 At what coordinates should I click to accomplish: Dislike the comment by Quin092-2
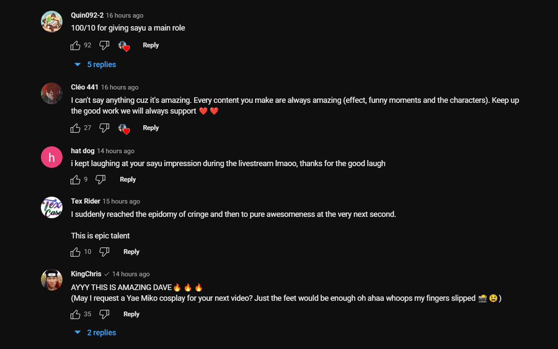(x=104, y=45)
